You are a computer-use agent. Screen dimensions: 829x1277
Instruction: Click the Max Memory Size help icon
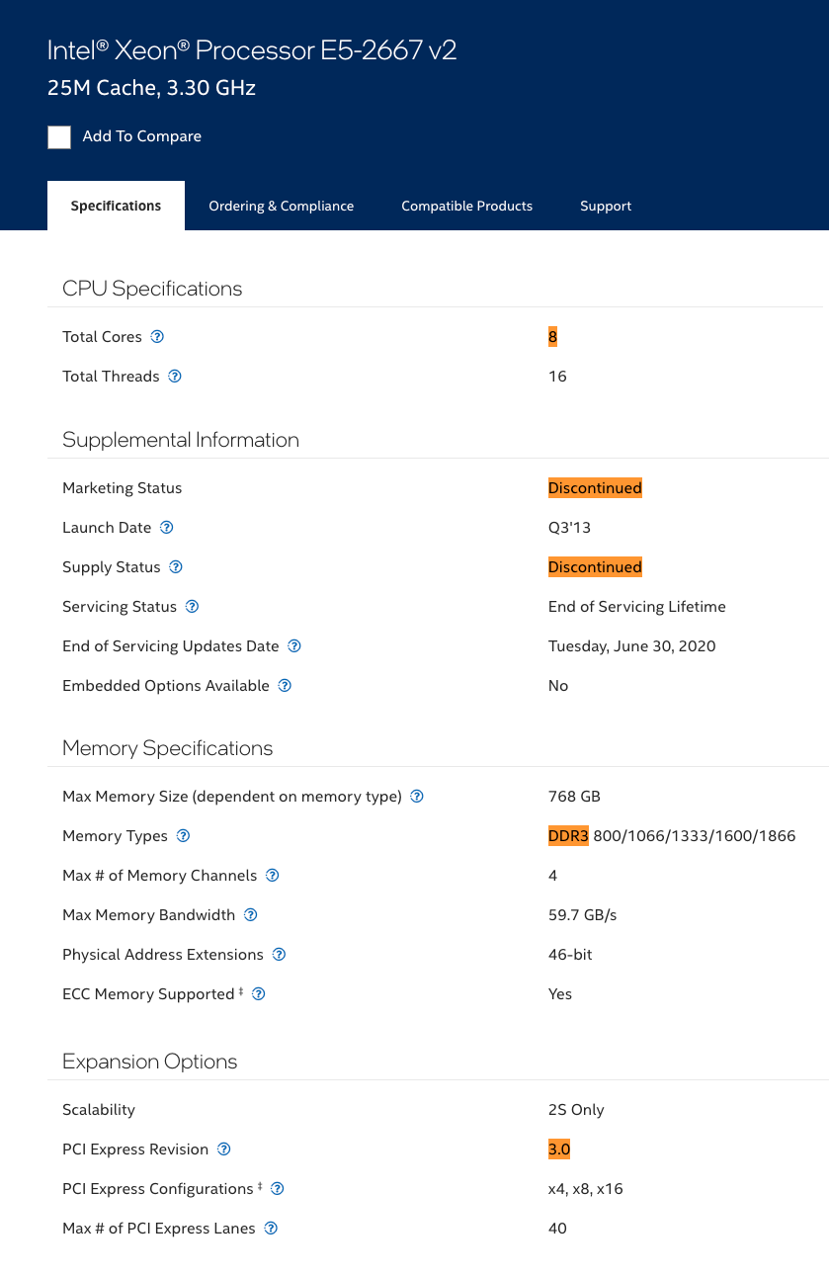coord(416,796)
